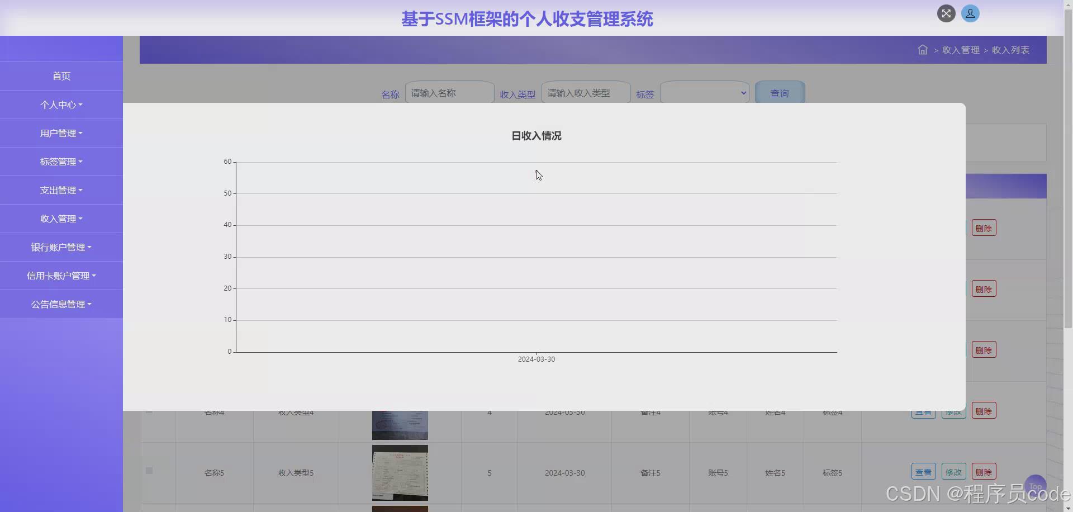This screenshot has width=1073, height=512.
Task: Open the 标签管理 sidebar menu
Action: coord(61,162)
